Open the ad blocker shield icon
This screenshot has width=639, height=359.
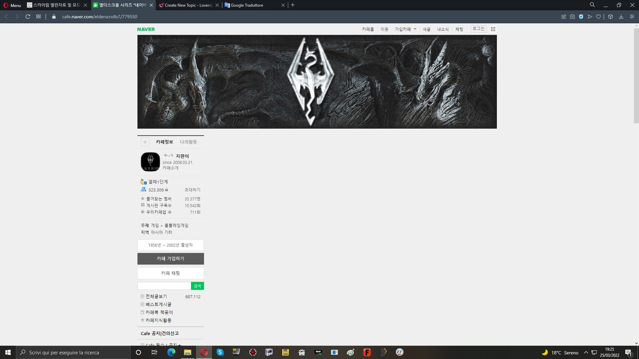pyautogui.click(x=581, y=17)
